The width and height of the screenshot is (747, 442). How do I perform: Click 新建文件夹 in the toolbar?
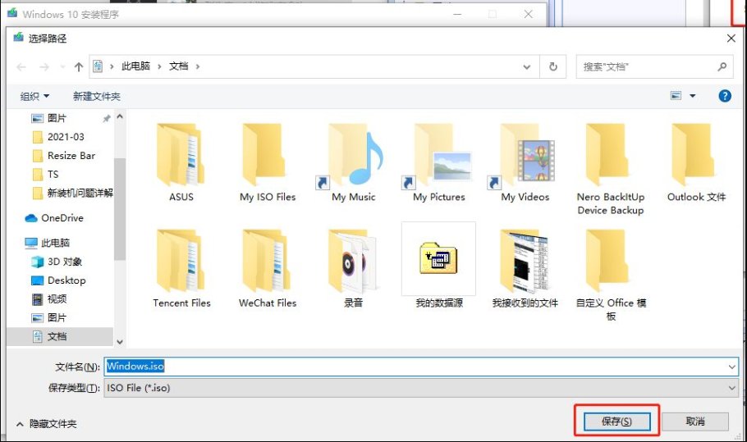click(x=96, y=96)
